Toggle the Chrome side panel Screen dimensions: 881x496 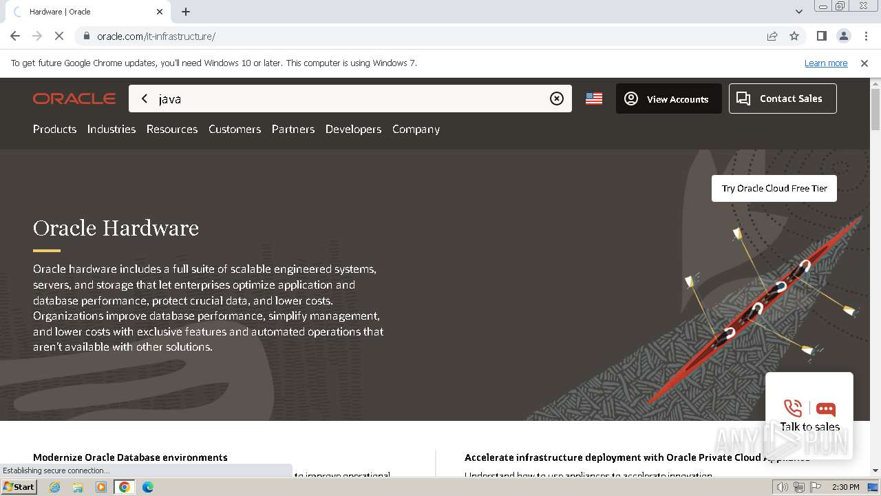coord(821,36)
